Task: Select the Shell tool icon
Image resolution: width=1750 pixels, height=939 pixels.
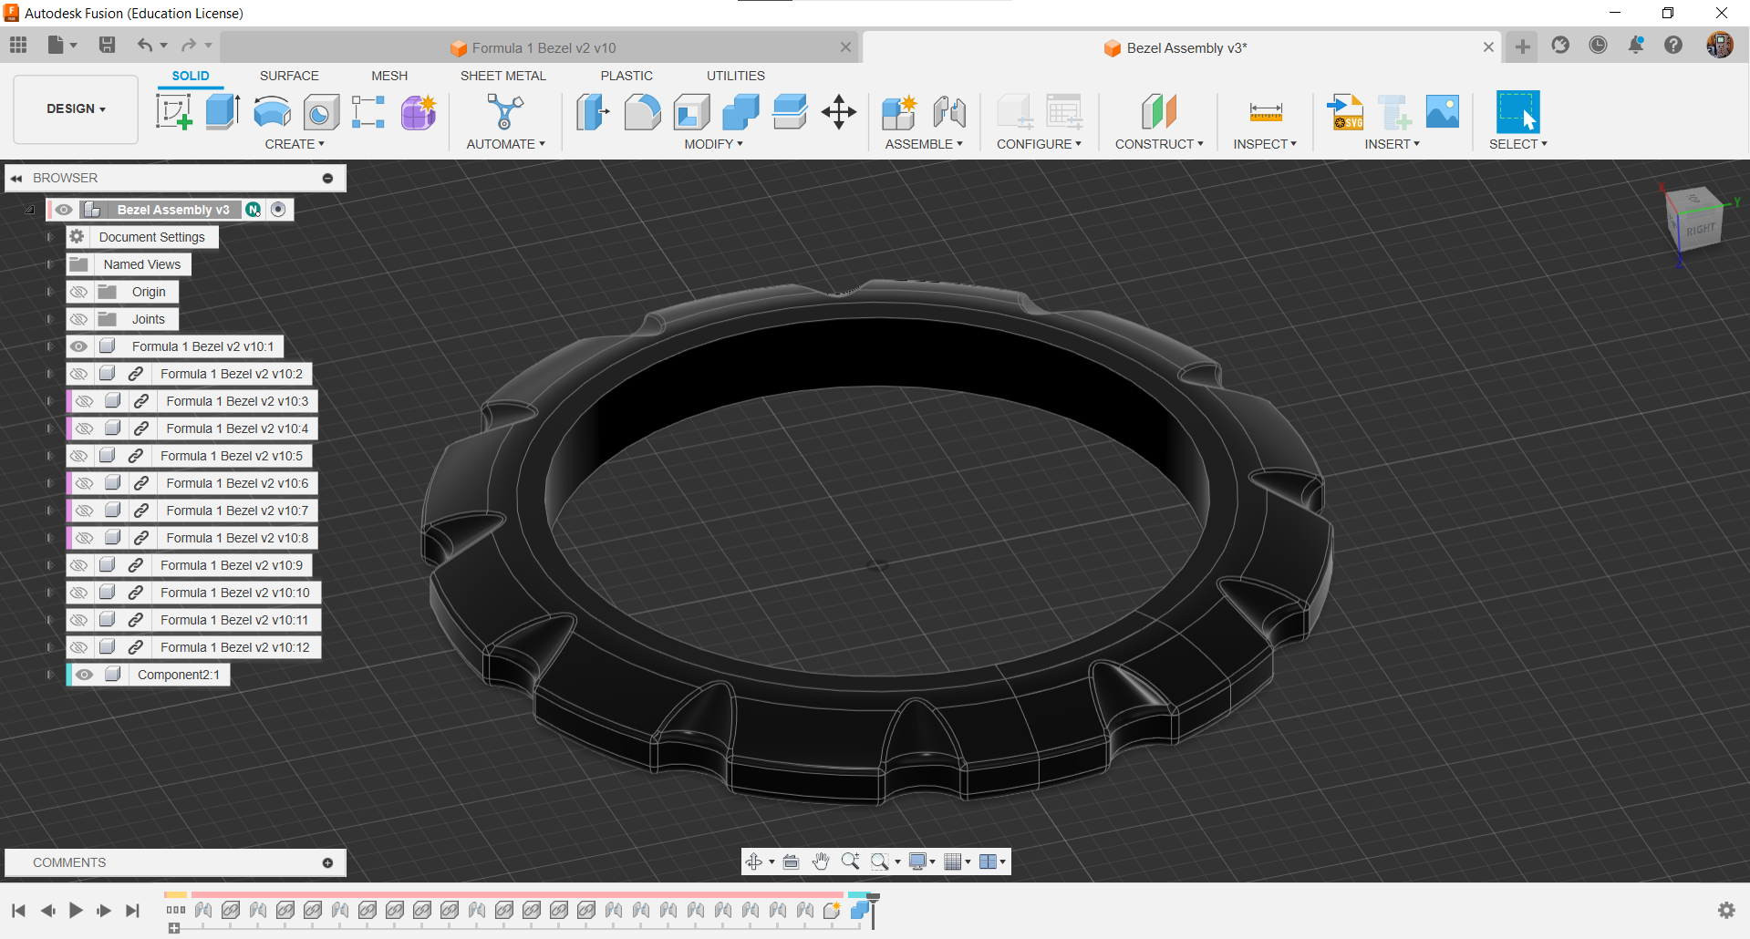Action: pos(691,112)
